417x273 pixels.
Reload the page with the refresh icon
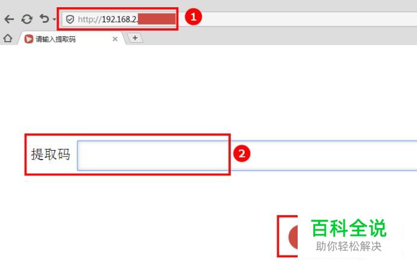point(27,19)
